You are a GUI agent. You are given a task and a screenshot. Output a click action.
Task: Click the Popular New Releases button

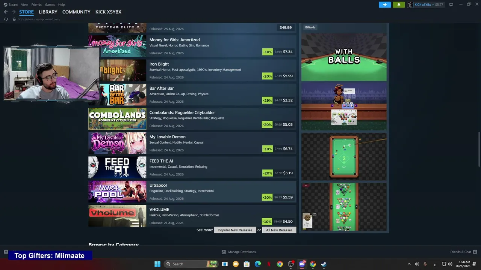pos(235,230)
